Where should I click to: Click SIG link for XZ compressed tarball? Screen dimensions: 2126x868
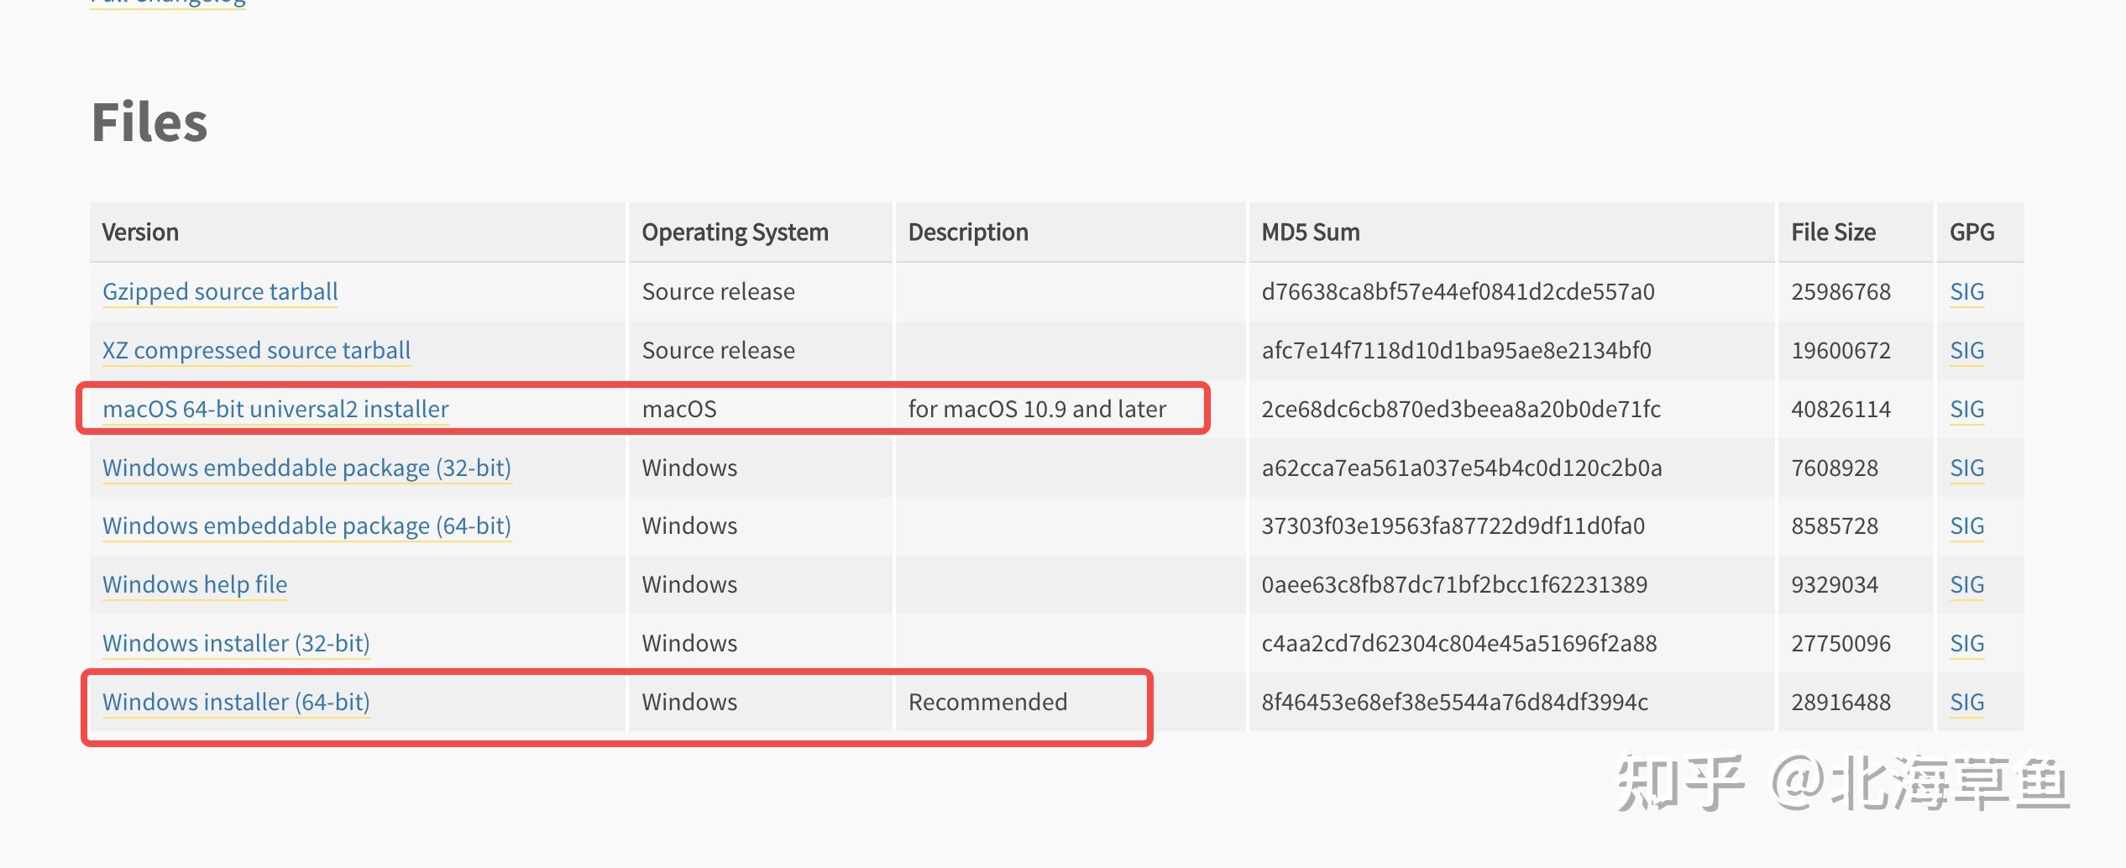click(1966, 350)
